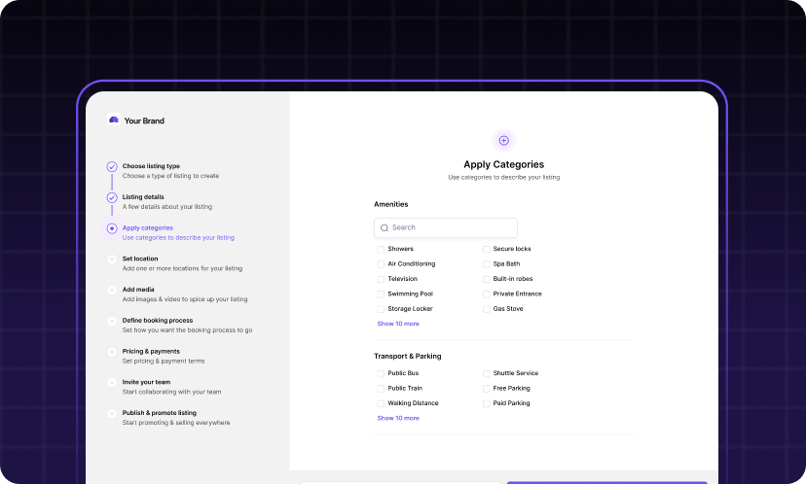Screen dimensions: 806x484
Task: Go to the Pricing & payments step
Action: tap(151, 351)
